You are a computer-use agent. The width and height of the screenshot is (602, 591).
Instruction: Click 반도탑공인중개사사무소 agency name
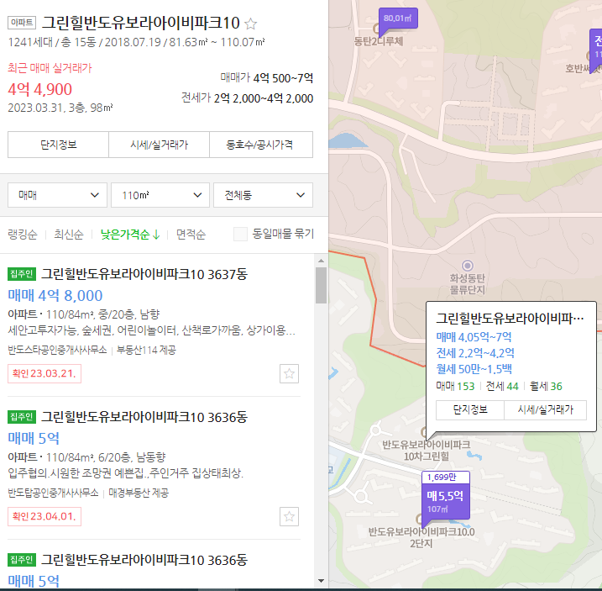coord(54,493)
